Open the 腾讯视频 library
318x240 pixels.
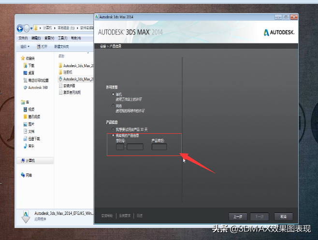(x=31, y=117)
